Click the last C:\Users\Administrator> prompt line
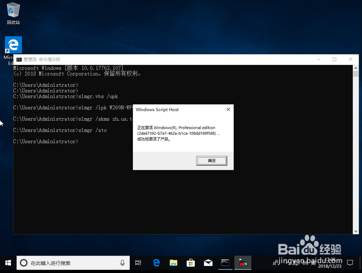This screenshot has width=362, height=273. 46,142
